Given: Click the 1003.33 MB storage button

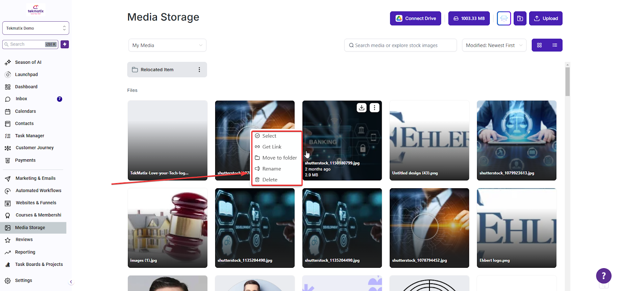Looking at the screenshot, I should click(x=469, y=18).
